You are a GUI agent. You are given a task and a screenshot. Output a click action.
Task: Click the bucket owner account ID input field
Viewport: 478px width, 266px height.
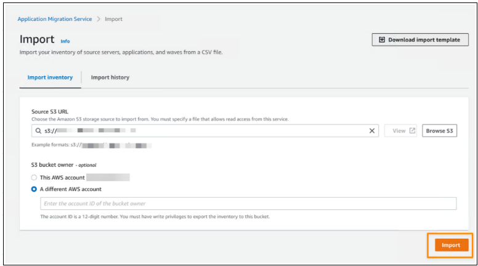click(248, 204)
